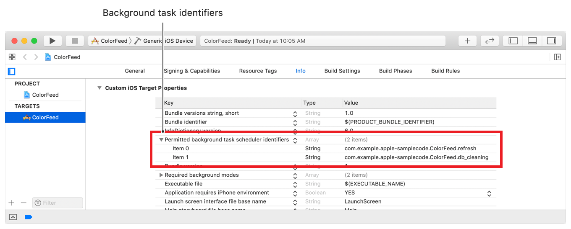Toggle the left navigator panel

click(x=513, y=41)
